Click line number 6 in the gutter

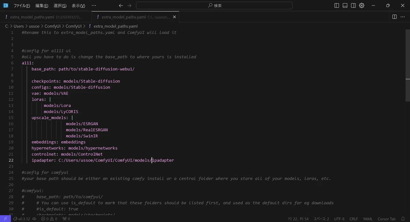point(12,63)
